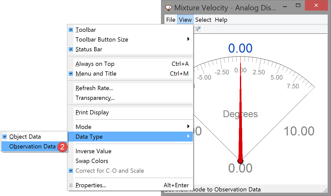Choose Observation Data from the submenu
331x196 pixels.
click(32, 146)
